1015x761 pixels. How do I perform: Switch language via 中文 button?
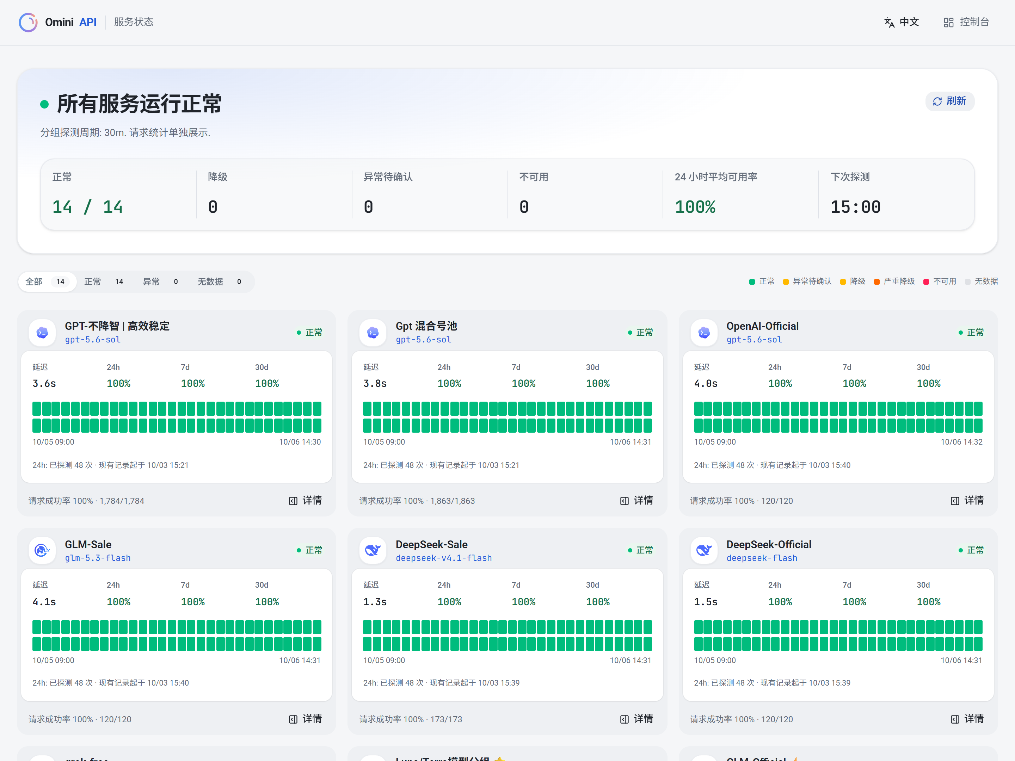[902, 22]
